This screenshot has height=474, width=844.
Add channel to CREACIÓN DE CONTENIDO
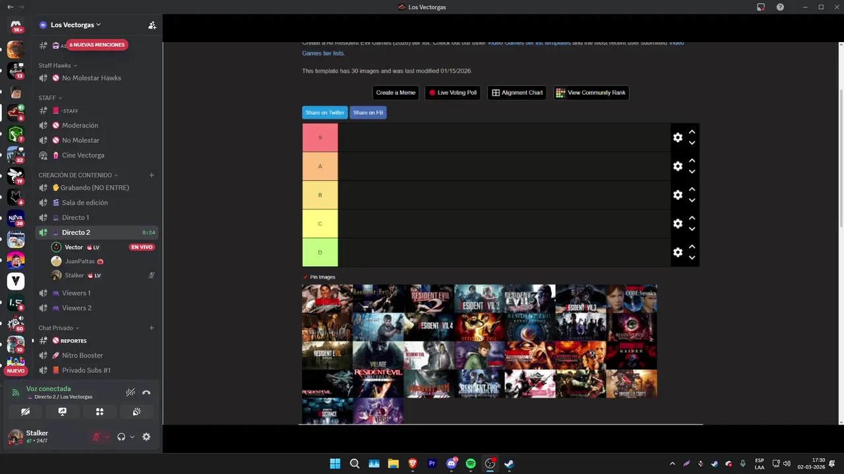152,175
